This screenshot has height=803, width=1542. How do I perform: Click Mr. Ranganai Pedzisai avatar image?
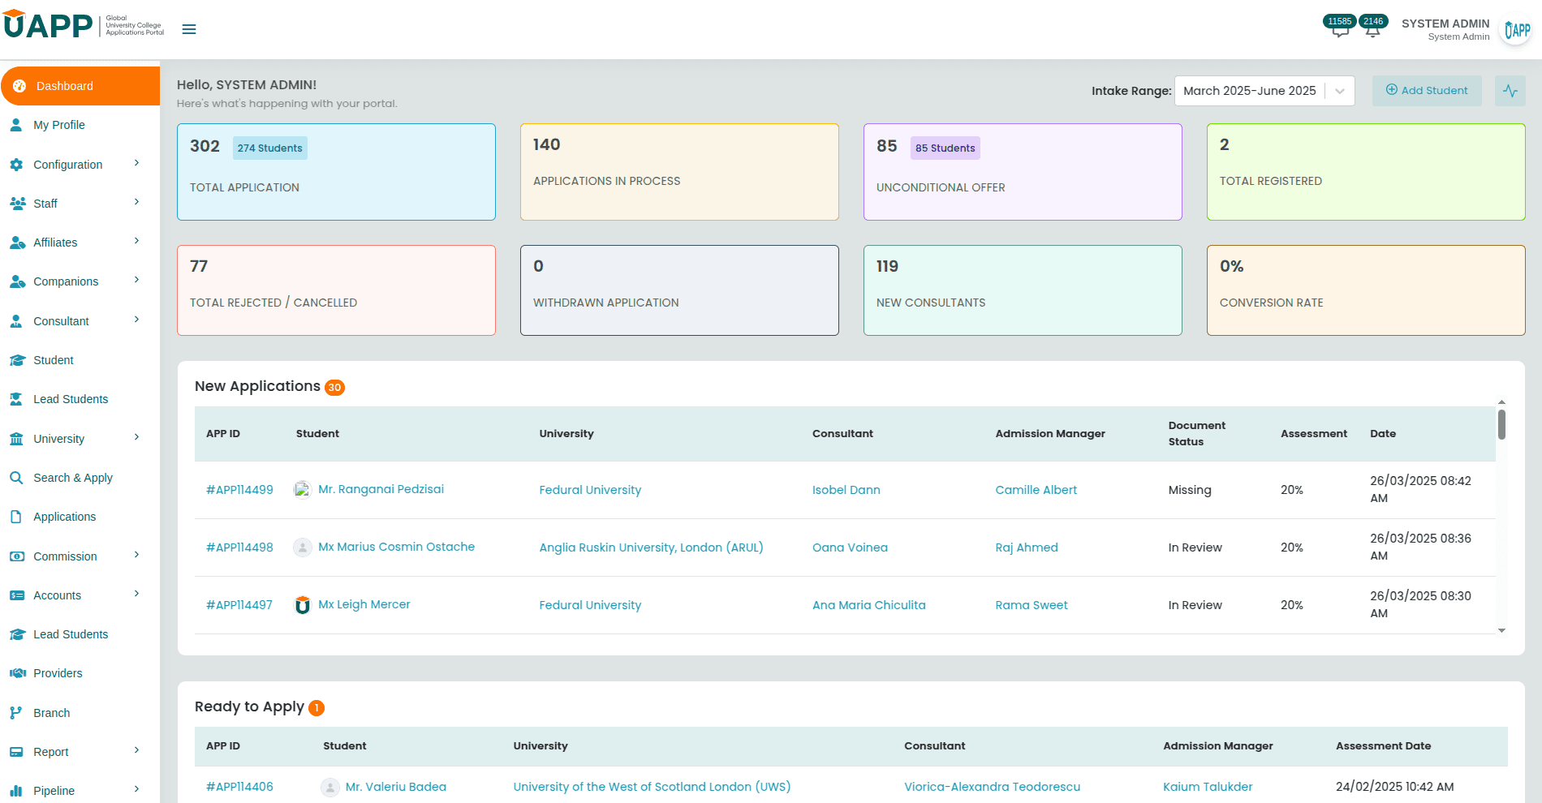point(303,490)
